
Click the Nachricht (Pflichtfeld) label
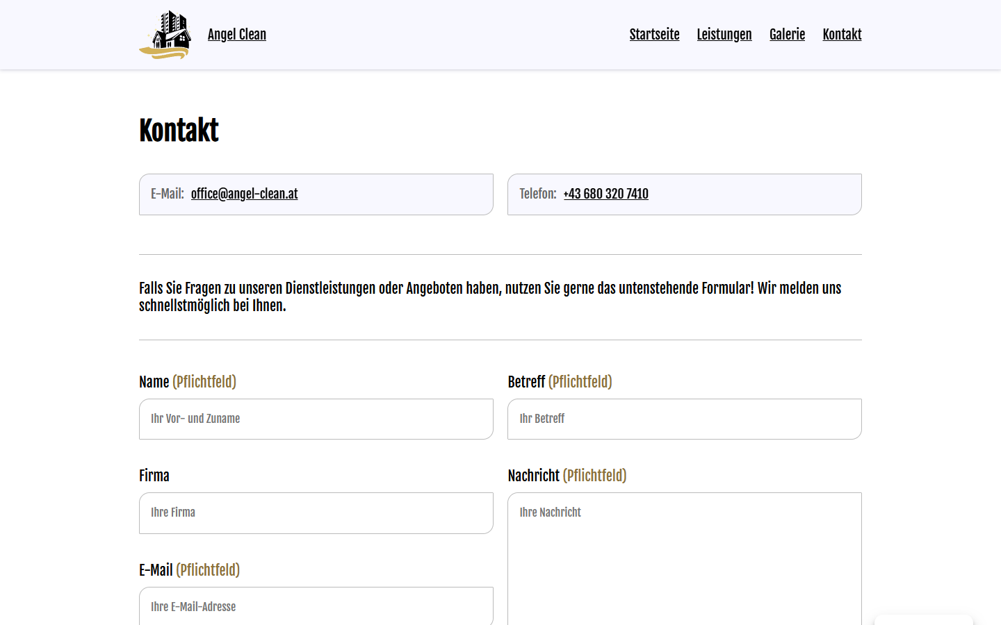567,476
